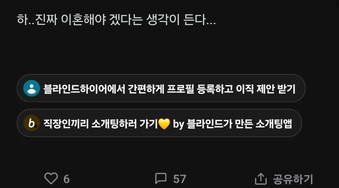Image resolution: width=339 pixels, height=188 pixels.
Task: Like the post with the heart icon
Action: (x=51, y=178)
